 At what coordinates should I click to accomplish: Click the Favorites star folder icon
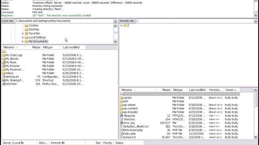click(26, 33)
